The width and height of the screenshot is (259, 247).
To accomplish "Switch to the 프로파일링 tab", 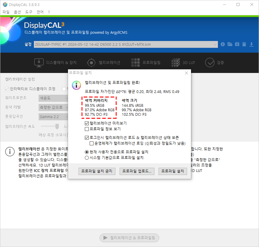I will point(146,62).
